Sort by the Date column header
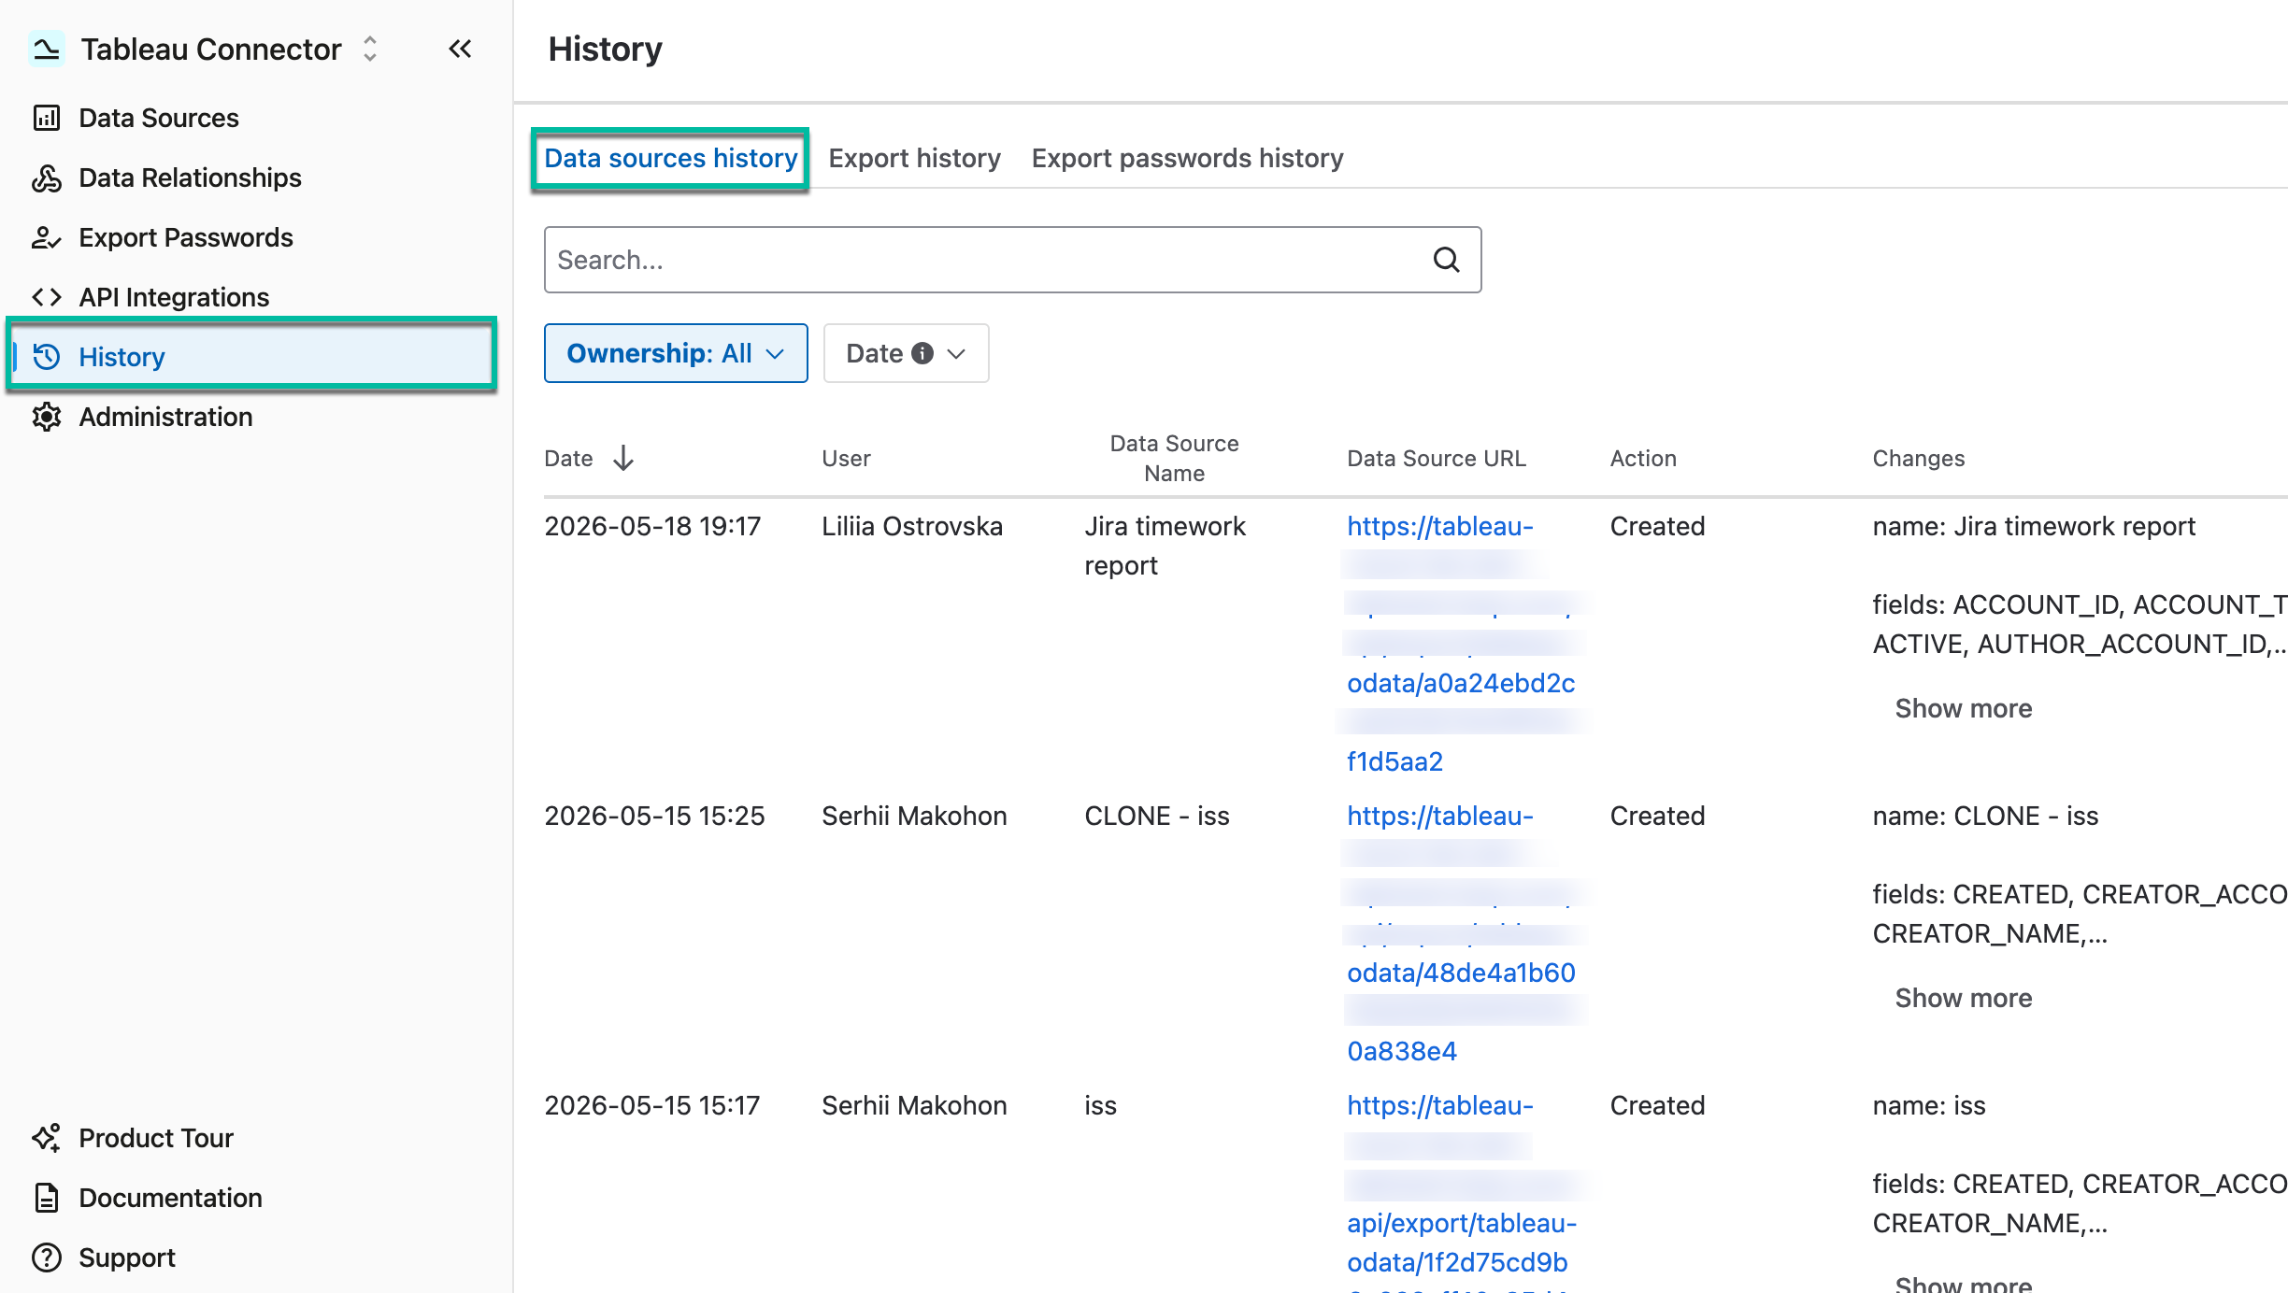The height and width of the screenshot is (1293, 2288). [568, 459]
